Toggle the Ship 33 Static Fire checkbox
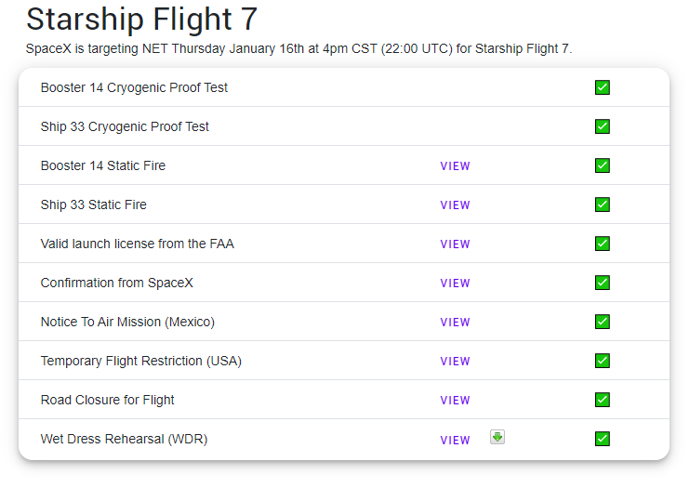Viewport: 690px width, 488px height. click(603, 204)
